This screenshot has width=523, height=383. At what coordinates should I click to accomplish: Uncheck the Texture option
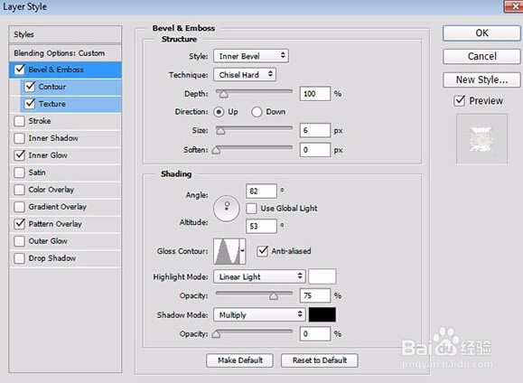[x=30, y=104]
